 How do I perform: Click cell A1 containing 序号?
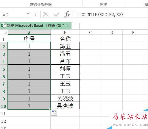click(x=29, y=38)
